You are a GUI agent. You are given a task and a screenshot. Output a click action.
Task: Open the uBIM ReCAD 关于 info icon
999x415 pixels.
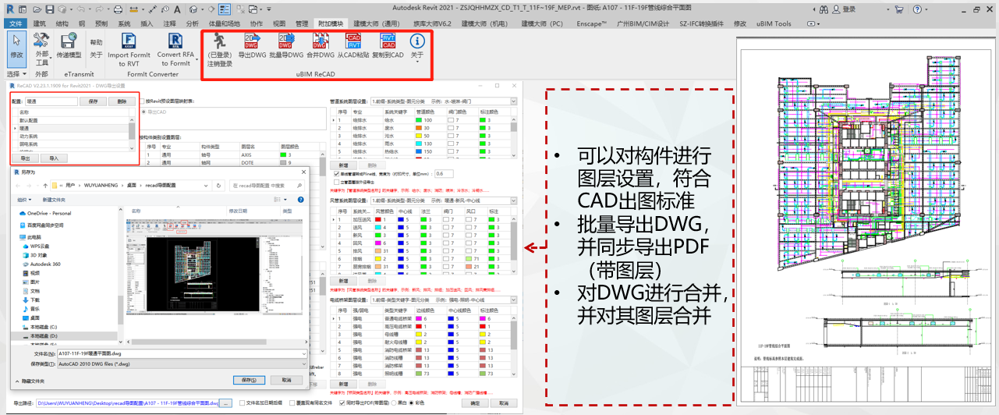point(417,41)
